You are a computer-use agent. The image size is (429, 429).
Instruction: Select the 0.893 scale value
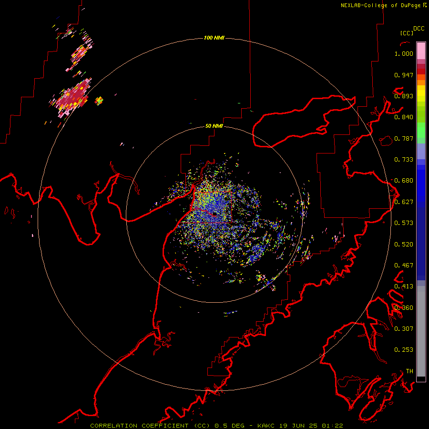point(404,96)
